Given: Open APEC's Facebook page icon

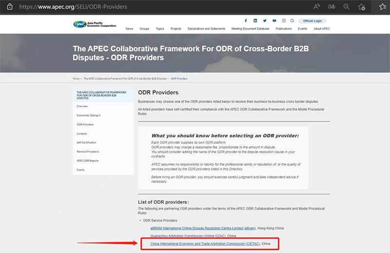Looking at the screenshot, I should (246, 21).
